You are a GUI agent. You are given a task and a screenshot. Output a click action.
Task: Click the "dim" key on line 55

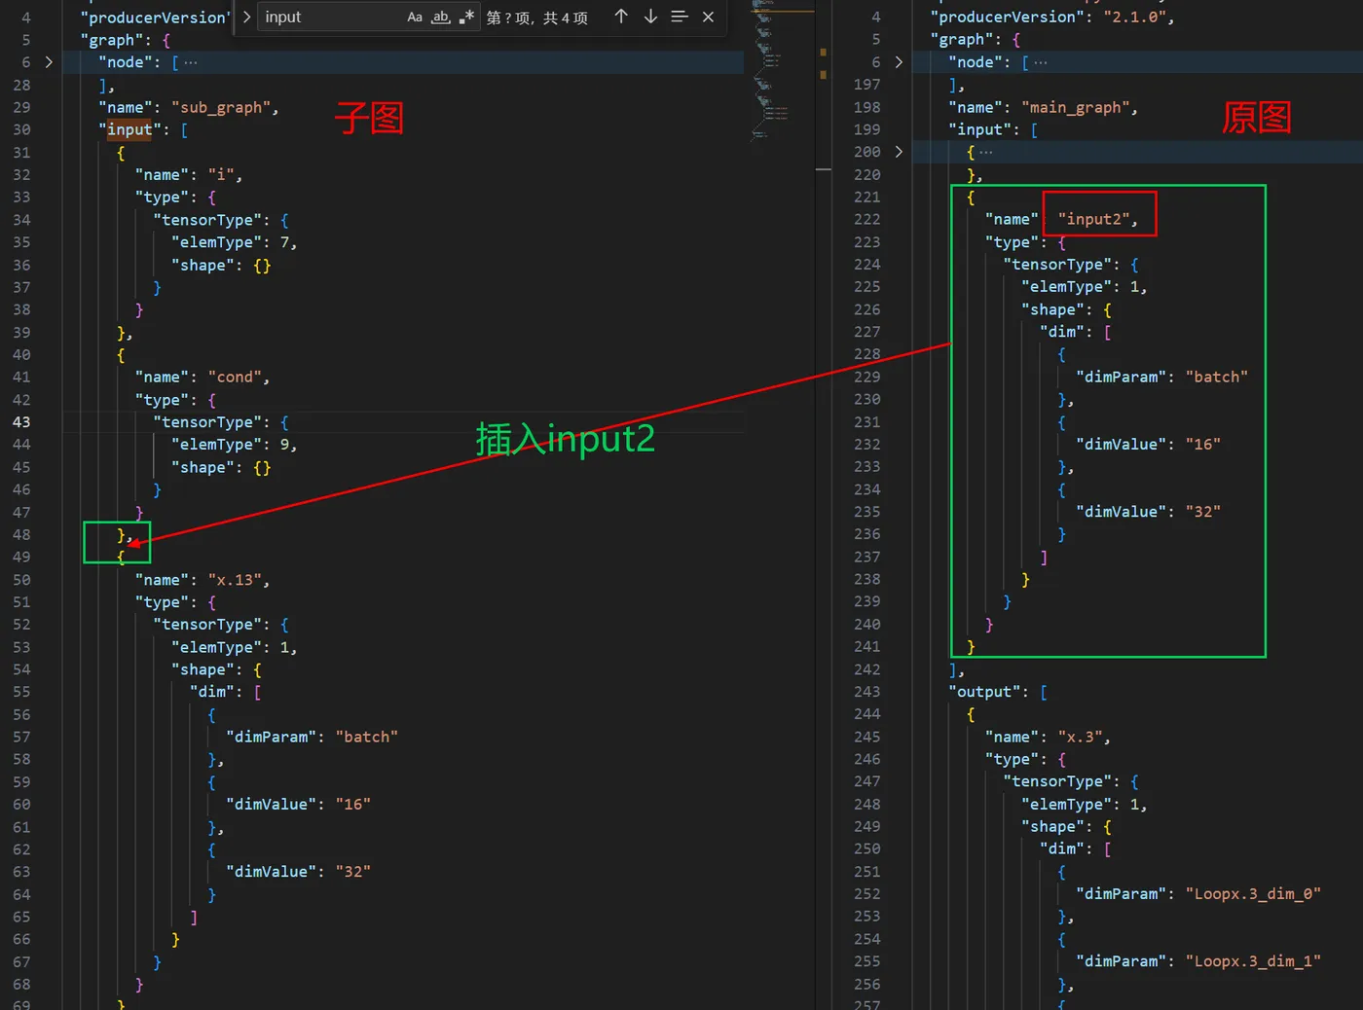(212, 692)
